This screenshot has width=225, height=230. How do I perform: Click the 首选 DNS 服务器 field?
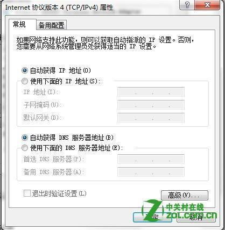[151, 159]
